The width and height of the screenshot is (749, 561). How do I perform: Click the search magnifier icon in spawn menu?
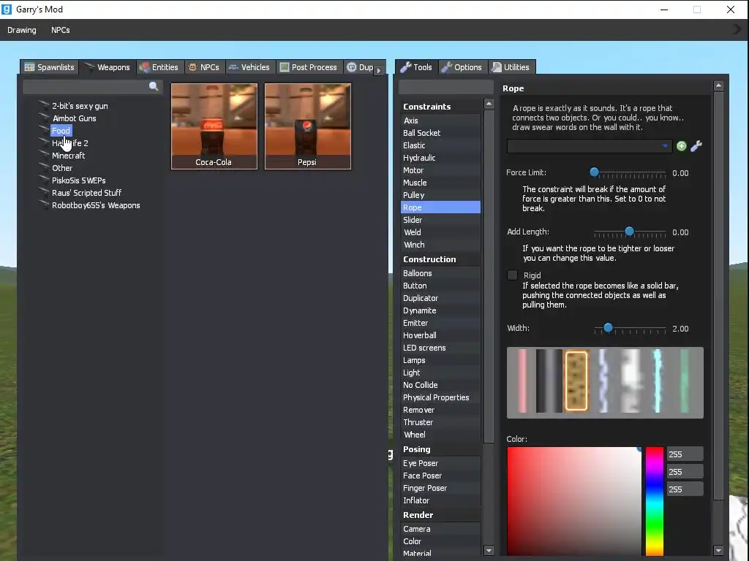pos(154,86)
